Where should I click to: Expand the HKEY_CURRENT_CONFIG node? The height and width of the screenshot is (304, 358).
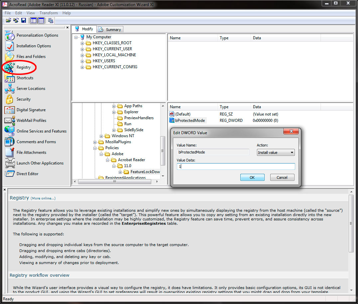click(x=82, y=67)
